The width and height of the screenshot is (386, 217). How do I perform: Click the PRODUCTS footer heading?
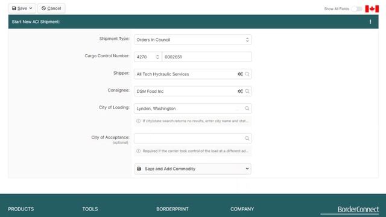tap(21, 209)
